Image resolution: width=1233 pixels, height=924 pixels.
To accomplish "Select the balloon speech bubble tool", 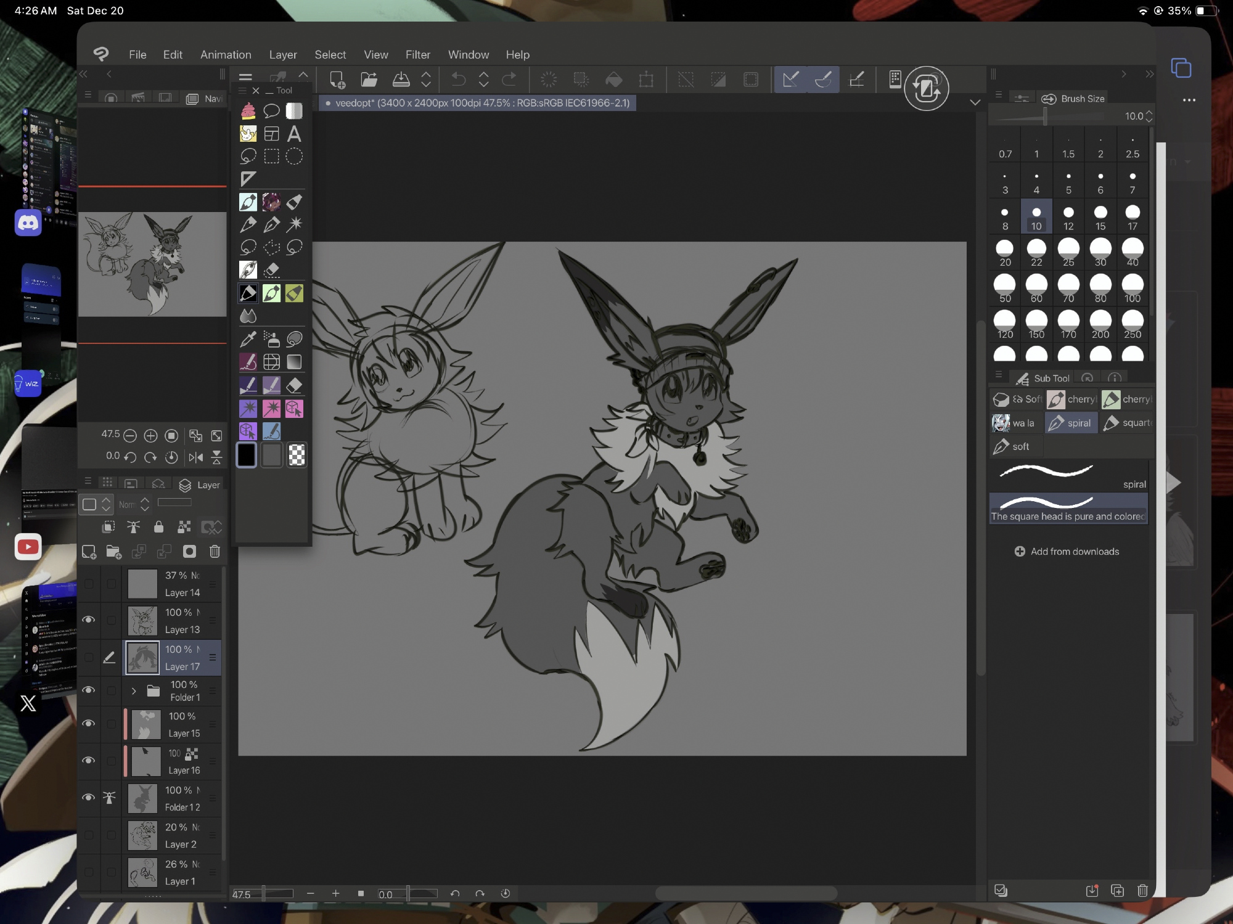I will pyautogui.click(x=271, y=111).
